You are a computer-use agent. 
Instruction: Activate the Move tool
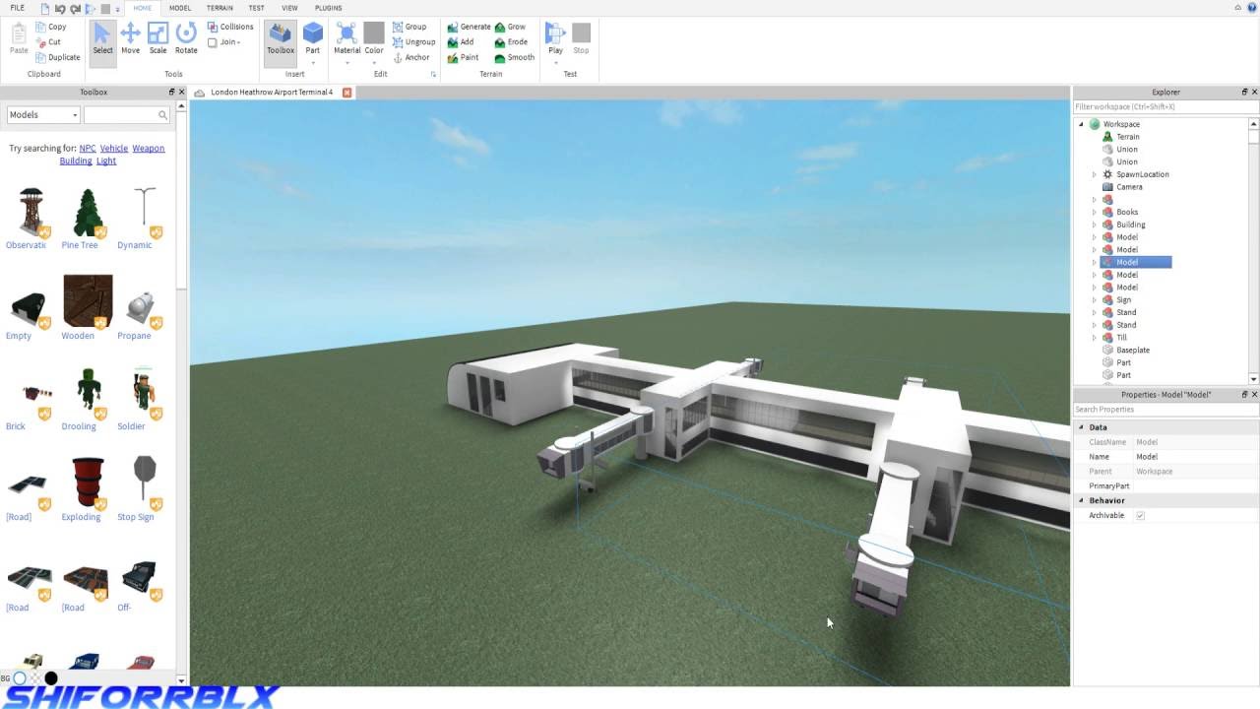click(x=130, y=39)
